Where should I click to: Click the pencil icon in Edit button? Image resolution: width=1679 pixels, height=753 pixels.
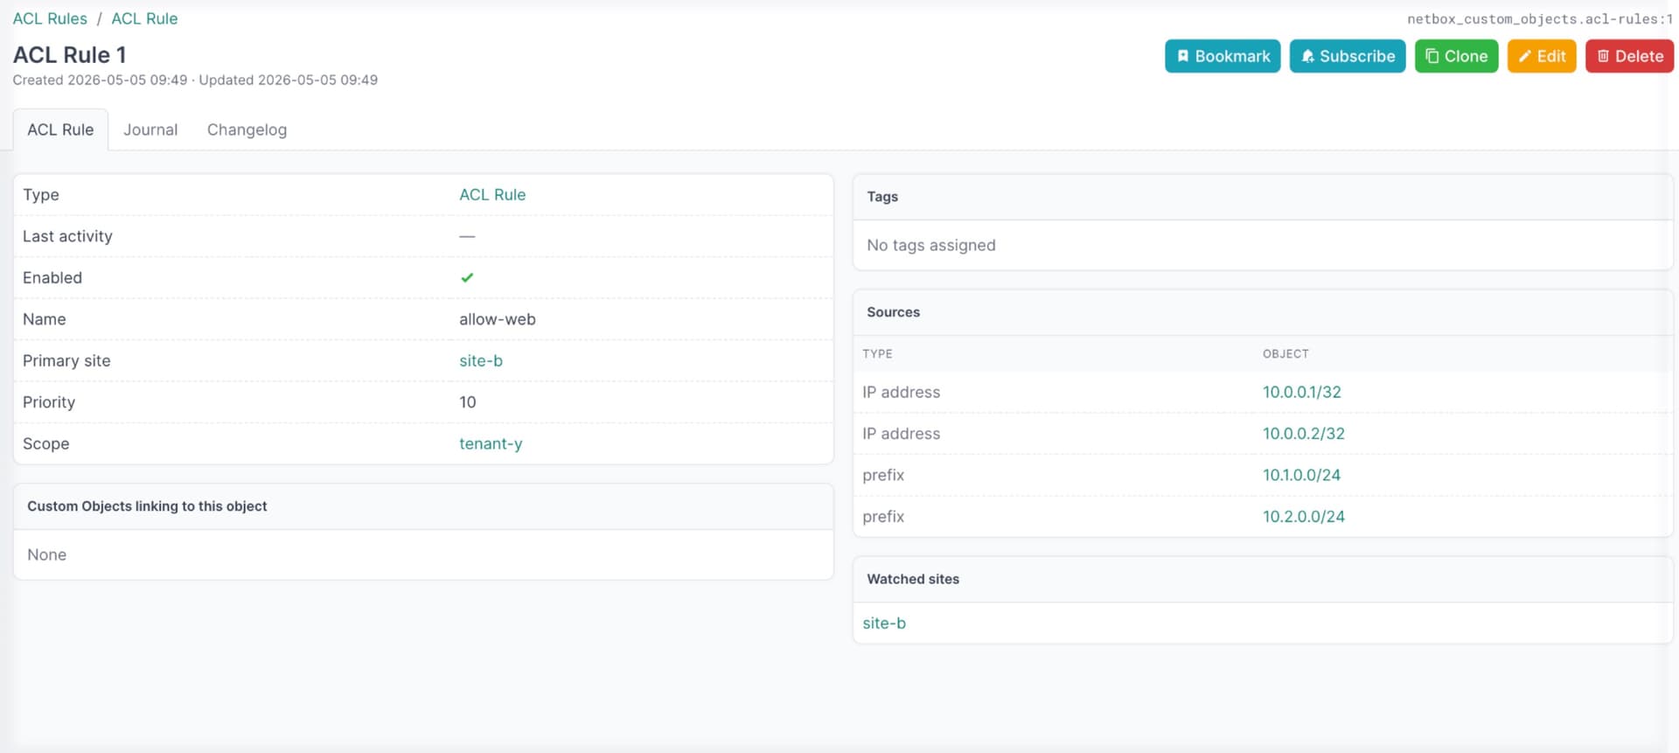pyautogui.click(x=1524, y=56)
